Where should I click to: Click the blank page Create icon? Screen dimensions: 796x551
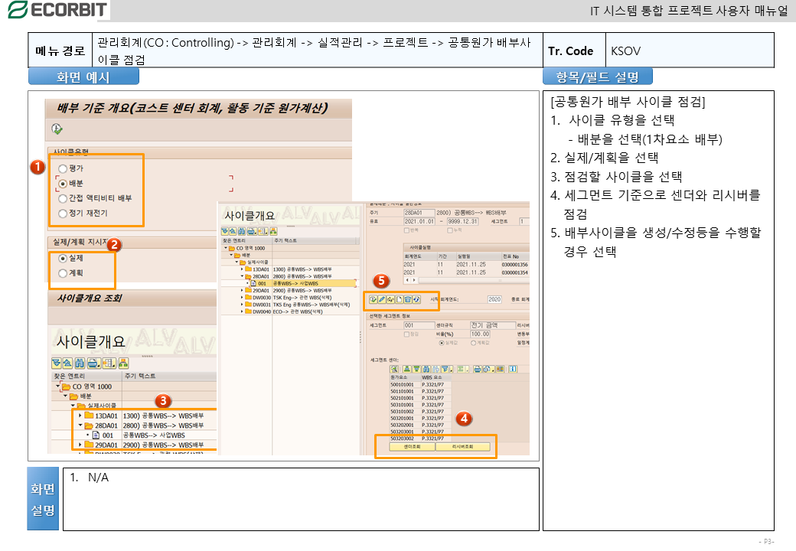(399, 299)
